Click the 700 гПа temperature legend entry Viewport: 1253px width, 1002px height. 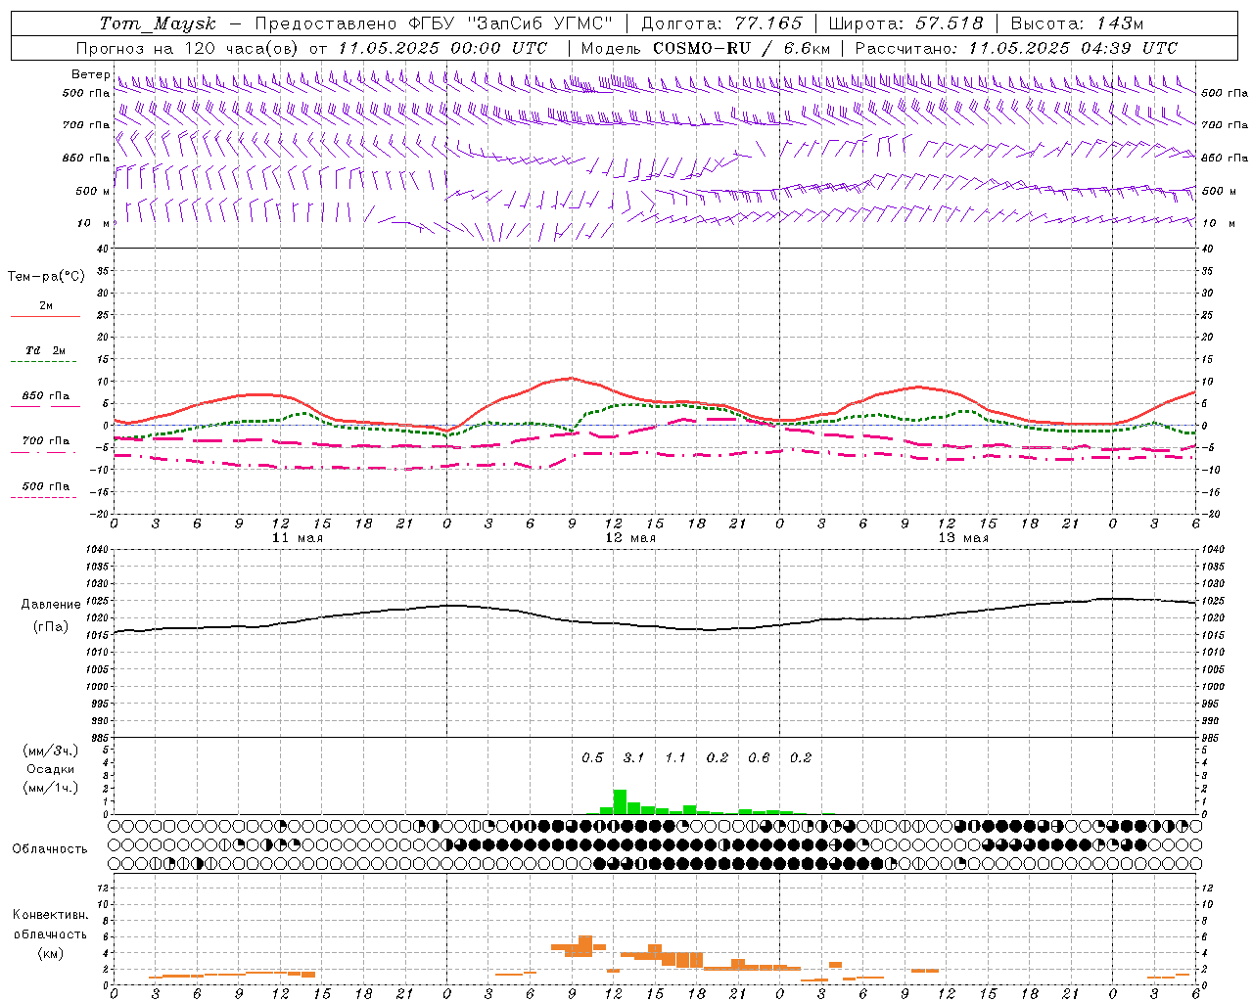pos(46,442)
